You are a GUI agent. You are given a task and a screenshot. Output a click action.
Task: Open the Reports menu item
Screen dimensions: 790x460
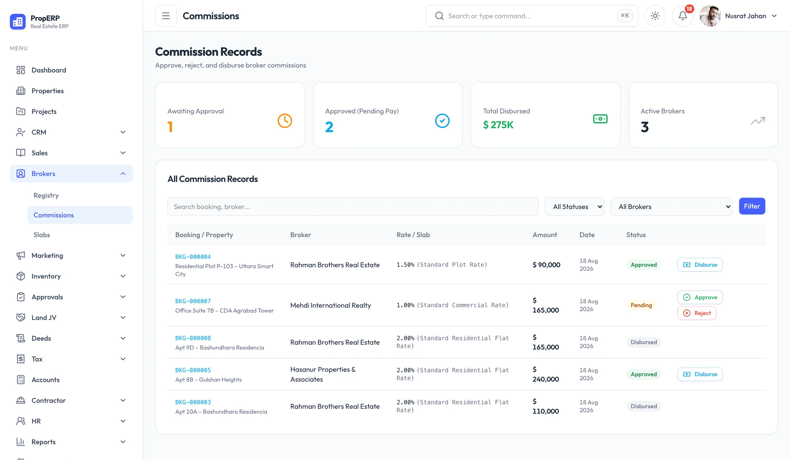pos(71,442)
